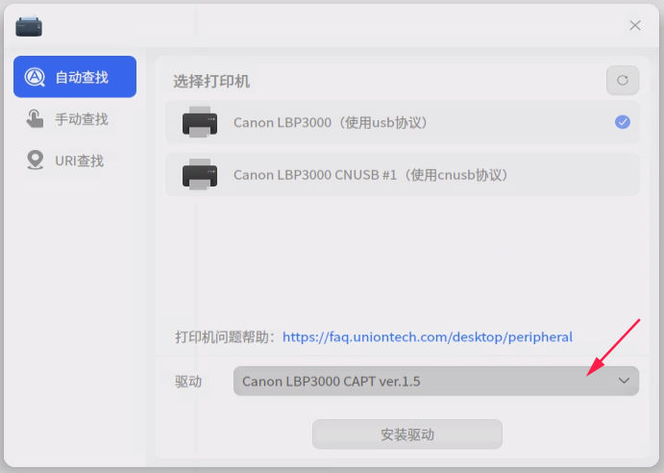Open the faq.uniontech.com peripheral help link
Screen dimensions: 664x473
coord(428,336)
